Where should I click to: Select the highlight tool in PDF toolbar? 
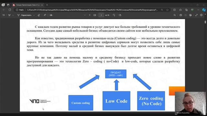9,15
